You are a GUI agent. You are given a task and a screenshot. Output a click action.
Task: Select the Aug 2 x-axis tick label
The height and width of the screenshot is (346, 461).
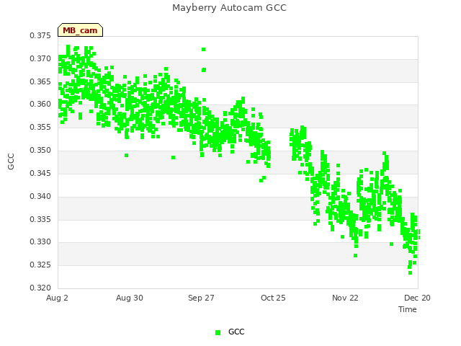click(57, 298)
